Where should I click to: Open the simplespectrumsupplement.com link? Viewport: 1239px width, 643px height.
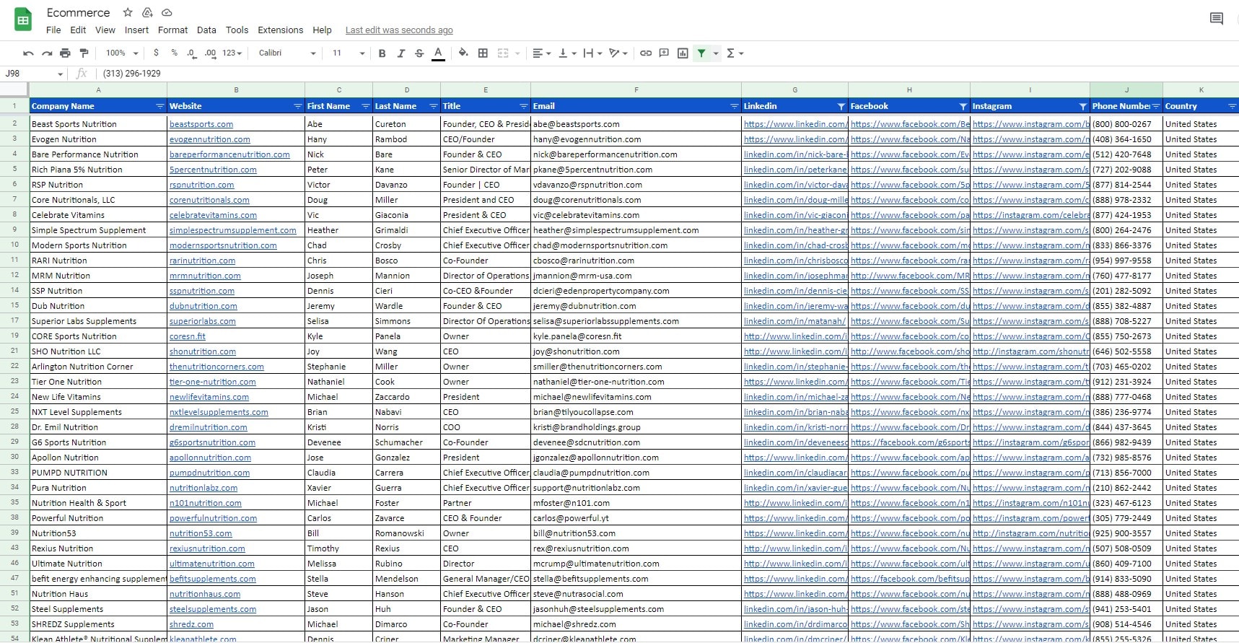(x=233, y=230)
